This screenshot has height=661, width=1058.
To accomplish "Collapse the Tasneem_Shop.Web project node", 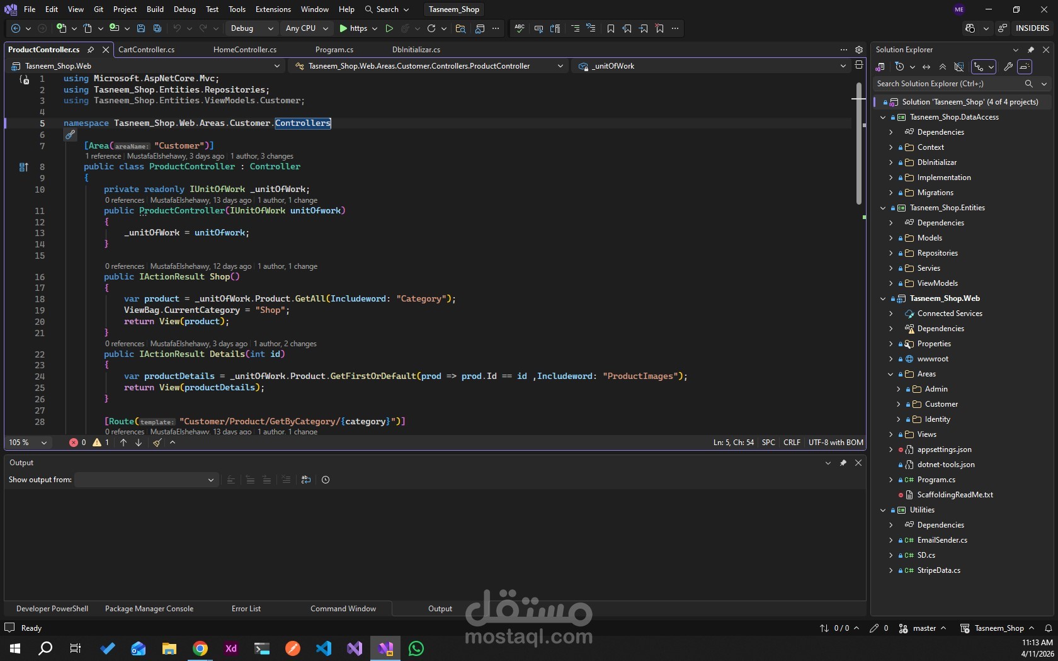I will (883, 298).
